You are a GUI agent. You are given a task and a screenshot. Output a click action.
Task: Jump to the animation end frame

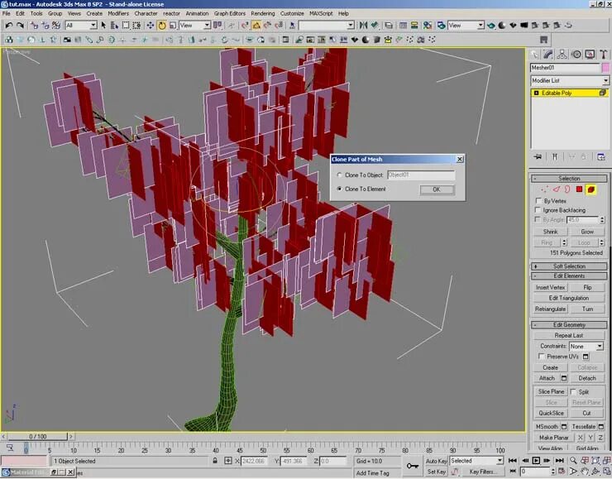pyautogui.click(x=559, y=461)
